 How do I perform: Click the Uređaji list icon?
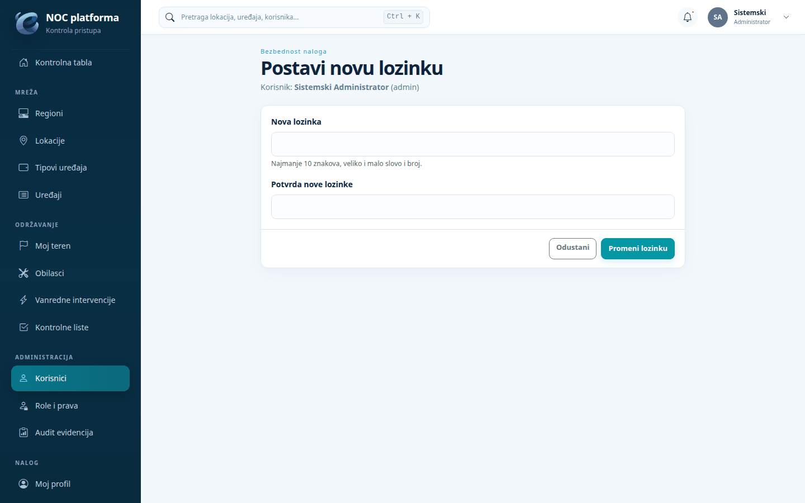pyautogui.click(x=23, y=195)
